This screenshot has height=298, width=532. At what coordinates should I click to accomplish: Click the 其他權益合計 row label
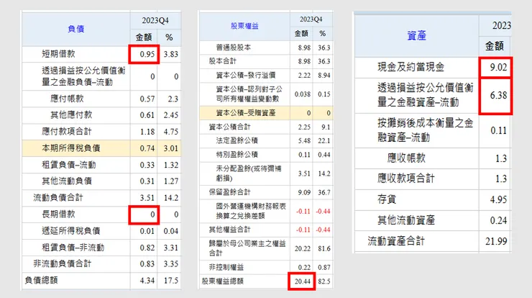pos(230,230)
